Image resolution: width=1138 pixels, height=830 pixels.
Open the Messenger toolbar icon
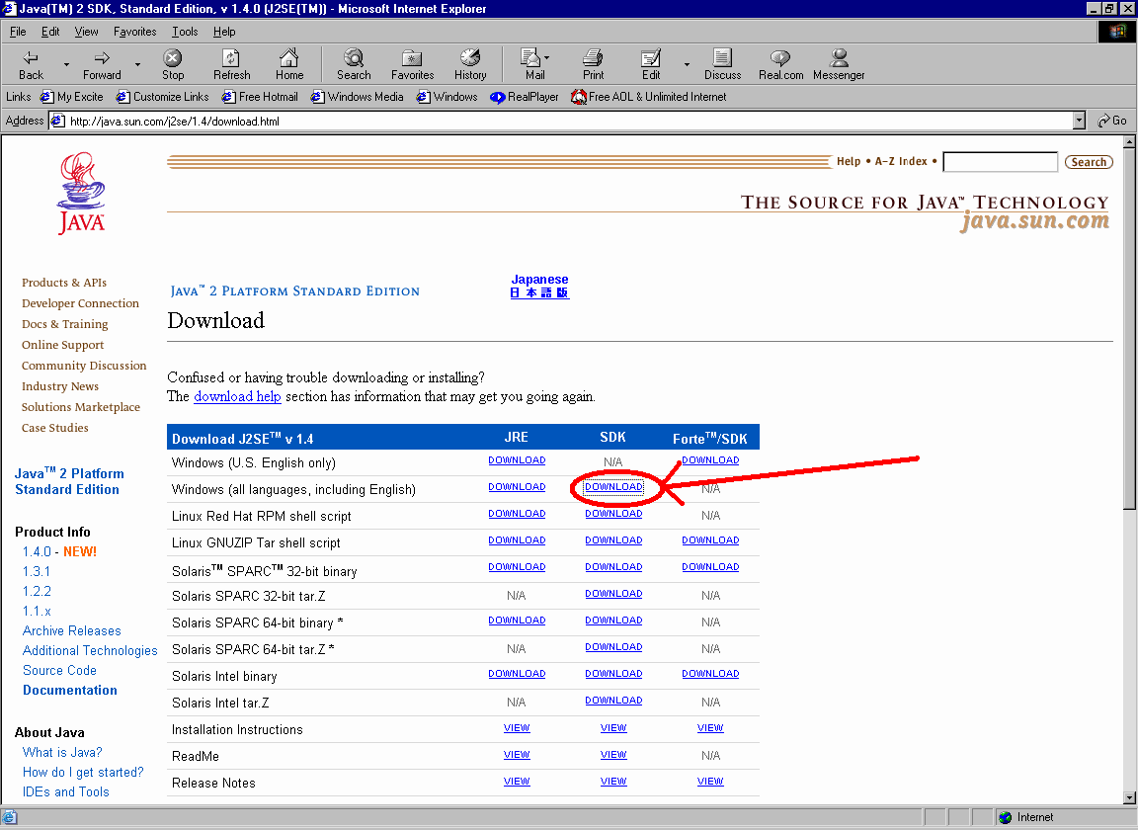tap(839, 64)
